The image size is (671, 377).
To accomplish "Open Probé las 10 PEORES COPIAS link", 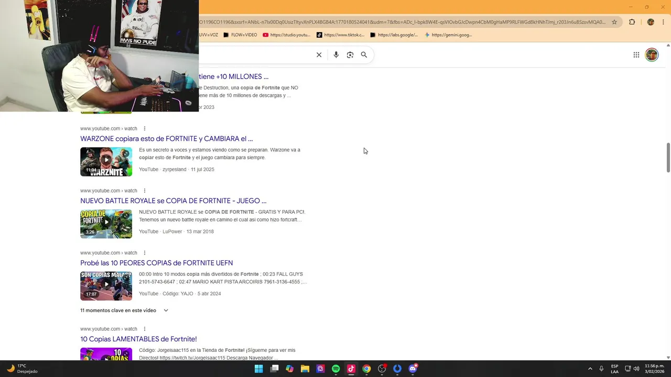I will (156, 263).
